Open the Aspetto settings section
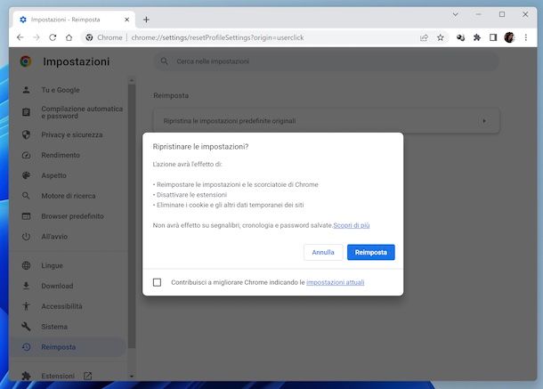This screenshot has width=543, height=389. coord(68,175)
